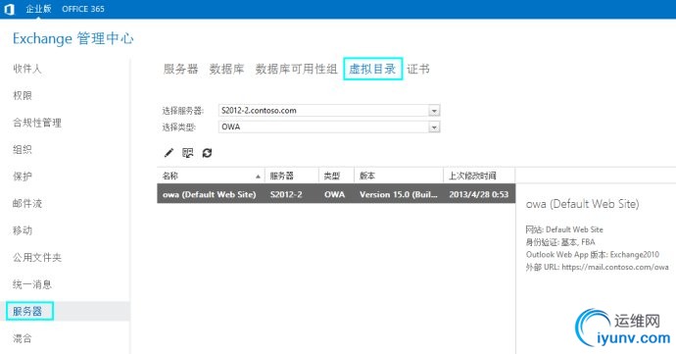Go to 合规性管理 in the sidebar
Viewport: 676px width, 354px height.
click(37, 123)
